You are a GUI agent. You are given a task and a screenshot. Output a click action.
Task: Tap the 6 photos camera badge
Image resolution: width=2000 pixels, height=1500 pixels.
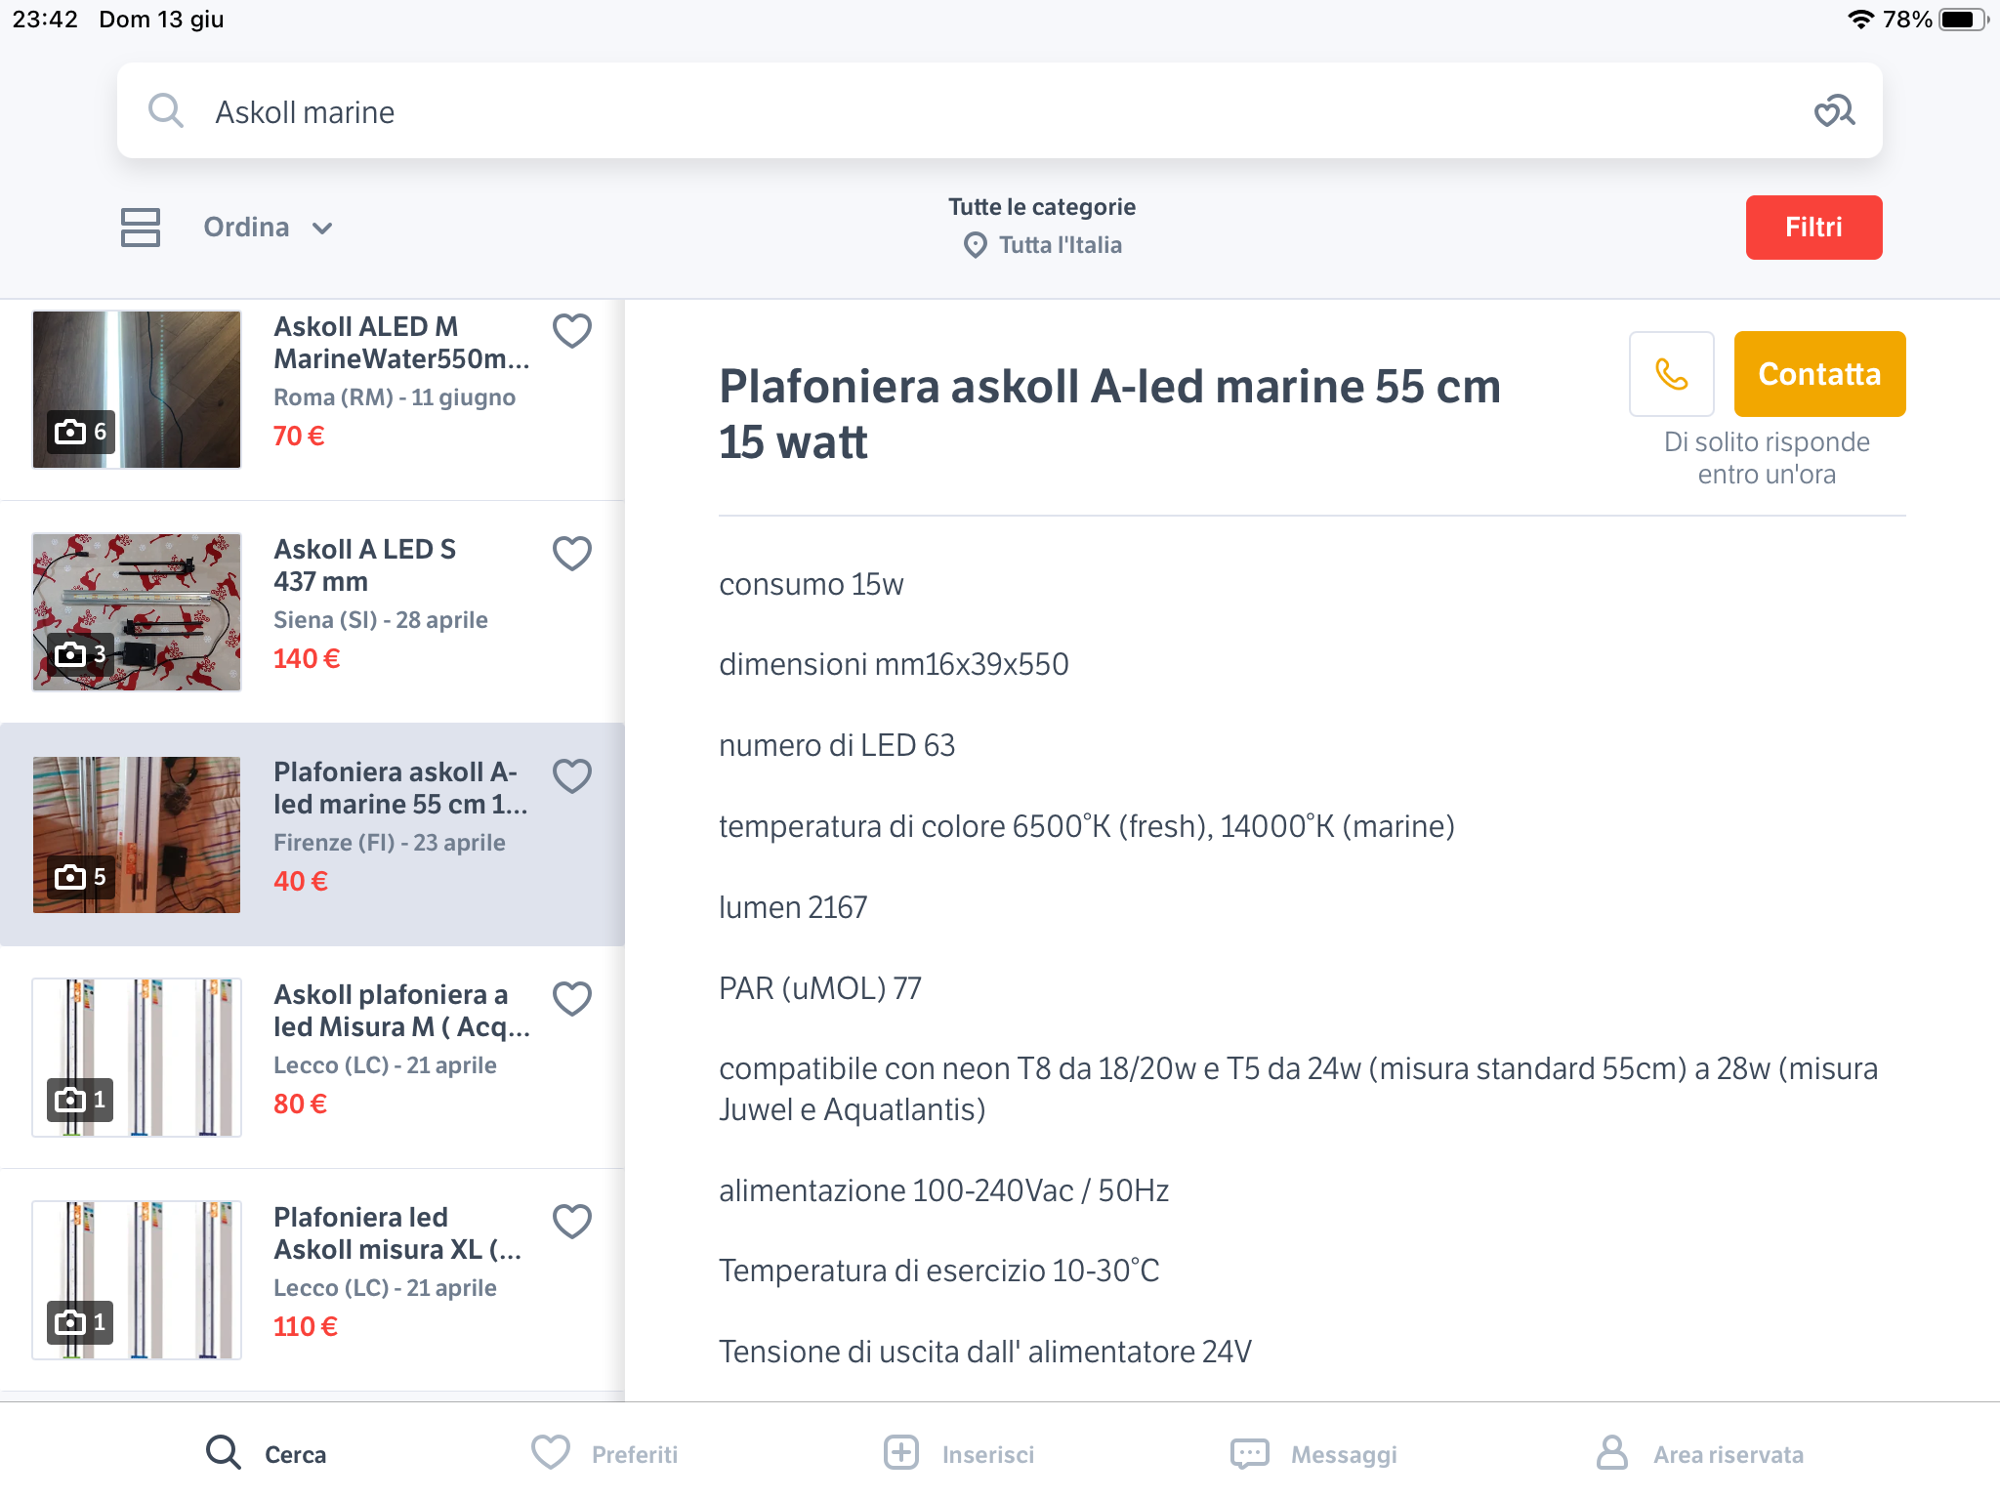click(x=81, y=432)
